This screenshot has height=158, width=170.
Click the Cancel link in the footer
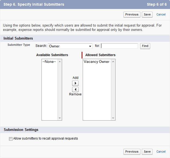pos(161,152)
